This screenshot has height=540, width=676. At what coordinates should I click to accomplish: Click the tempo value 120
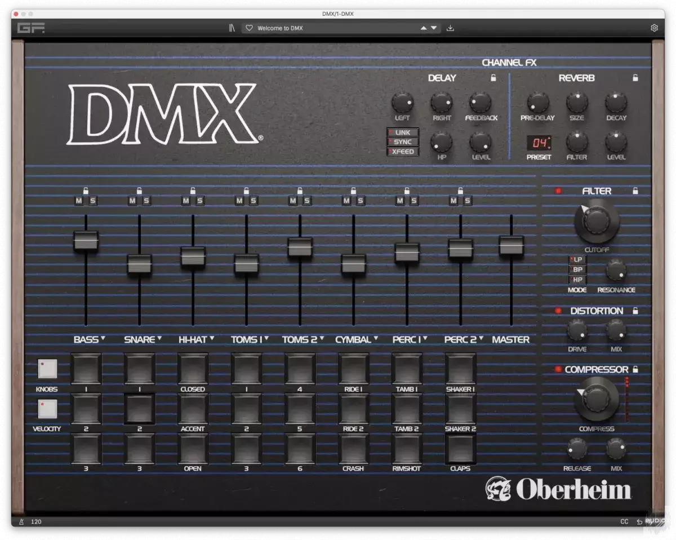point(36,522)
